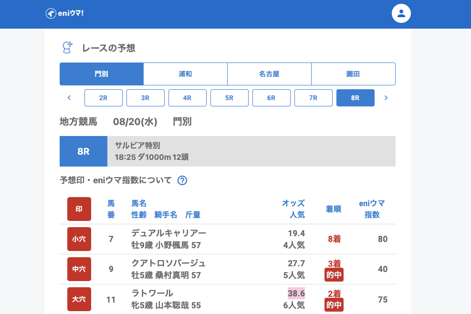
Task: Show next races with right chevron
Action: pyautogui.click(x=386, y=98)
